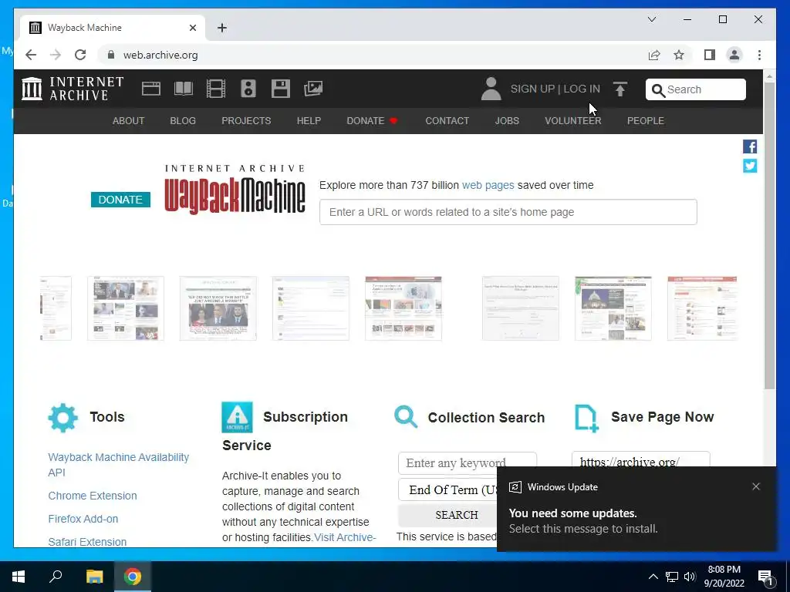Screen dimensions: 790x592
Task: Open the JOBS menu item
Action: [507, 121]
